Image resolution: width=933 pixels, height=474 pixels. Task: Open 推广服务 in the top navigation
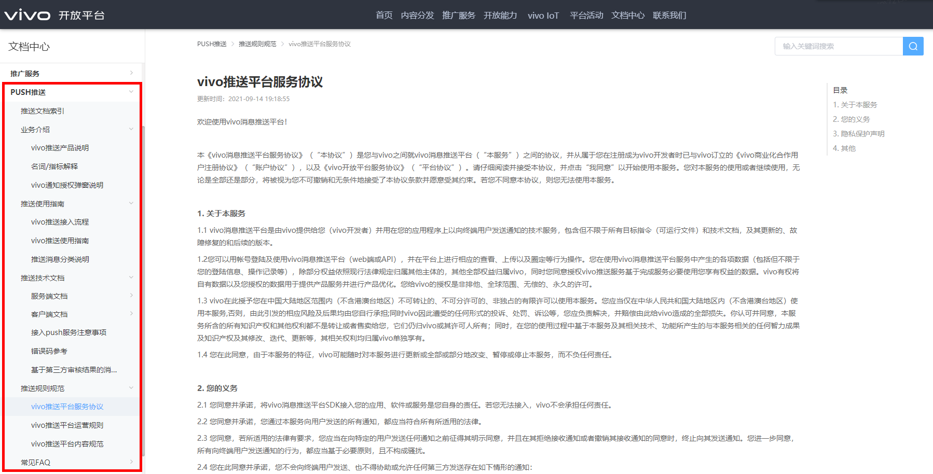point(459,15)
